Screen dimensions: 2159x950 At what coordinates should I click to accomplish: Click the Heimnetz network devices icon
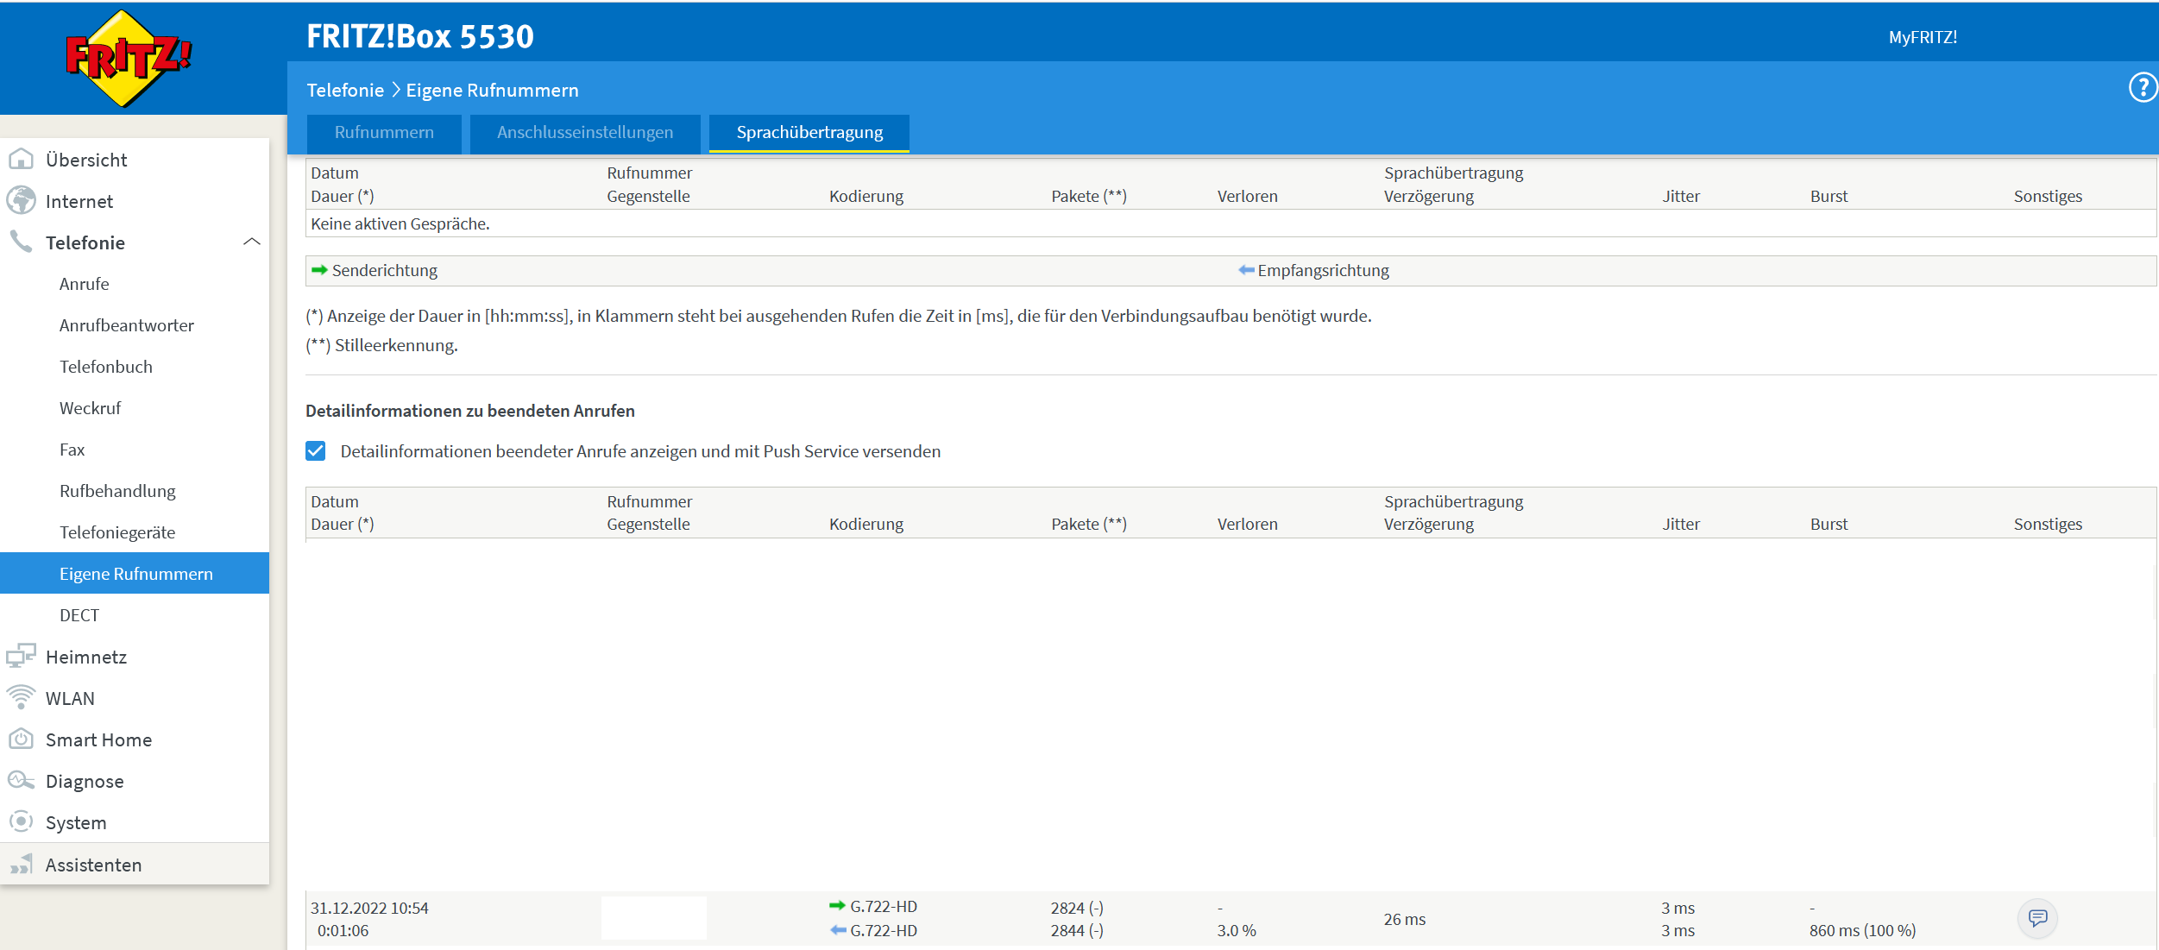(21, 656)
